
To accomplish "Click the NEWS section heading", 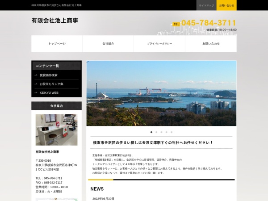I will tap(97, 189).
